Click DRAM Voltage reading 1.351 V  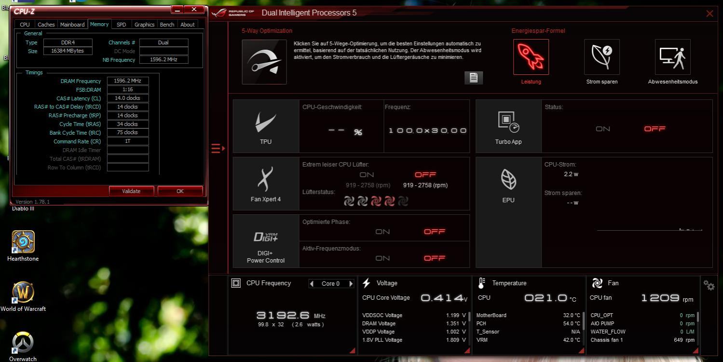pos(456,323)
